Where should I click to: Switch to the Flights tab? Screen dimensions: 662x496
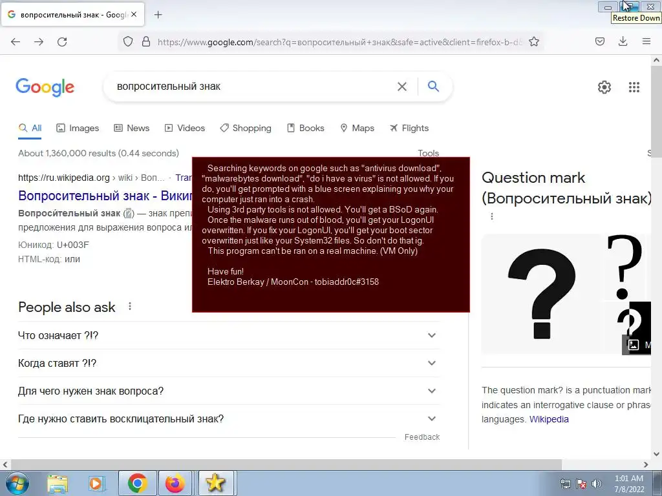409,129
